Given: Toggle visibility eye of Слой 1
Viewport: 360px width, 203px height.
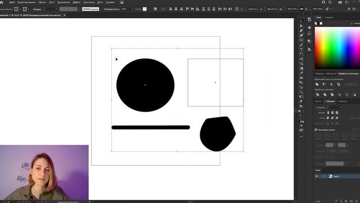Looking at the screenshot, I should pos(317,176).
